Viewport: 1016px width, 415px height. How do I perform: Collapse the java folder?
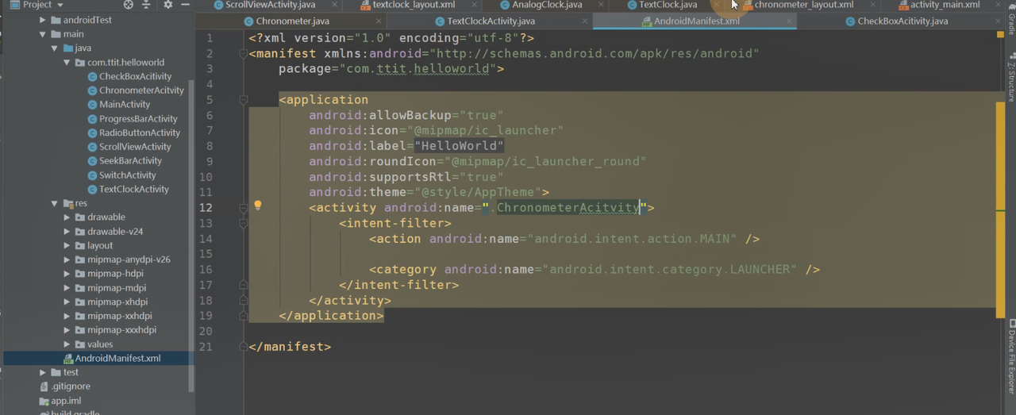pyautogui.click(x=55, y=48)
